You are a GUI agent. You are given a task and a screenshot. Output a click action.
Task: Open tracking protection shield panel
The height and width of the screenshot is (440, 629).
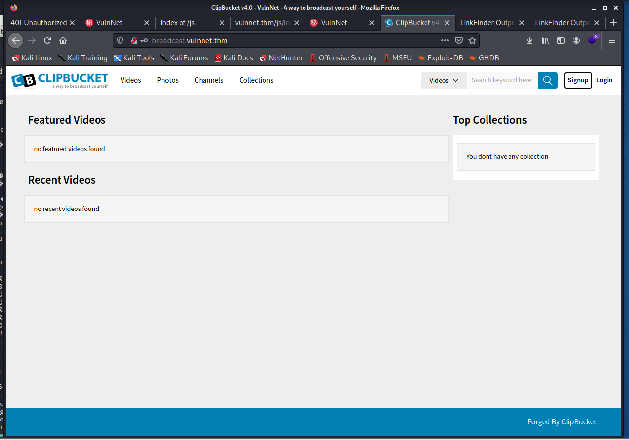(120, 40)
